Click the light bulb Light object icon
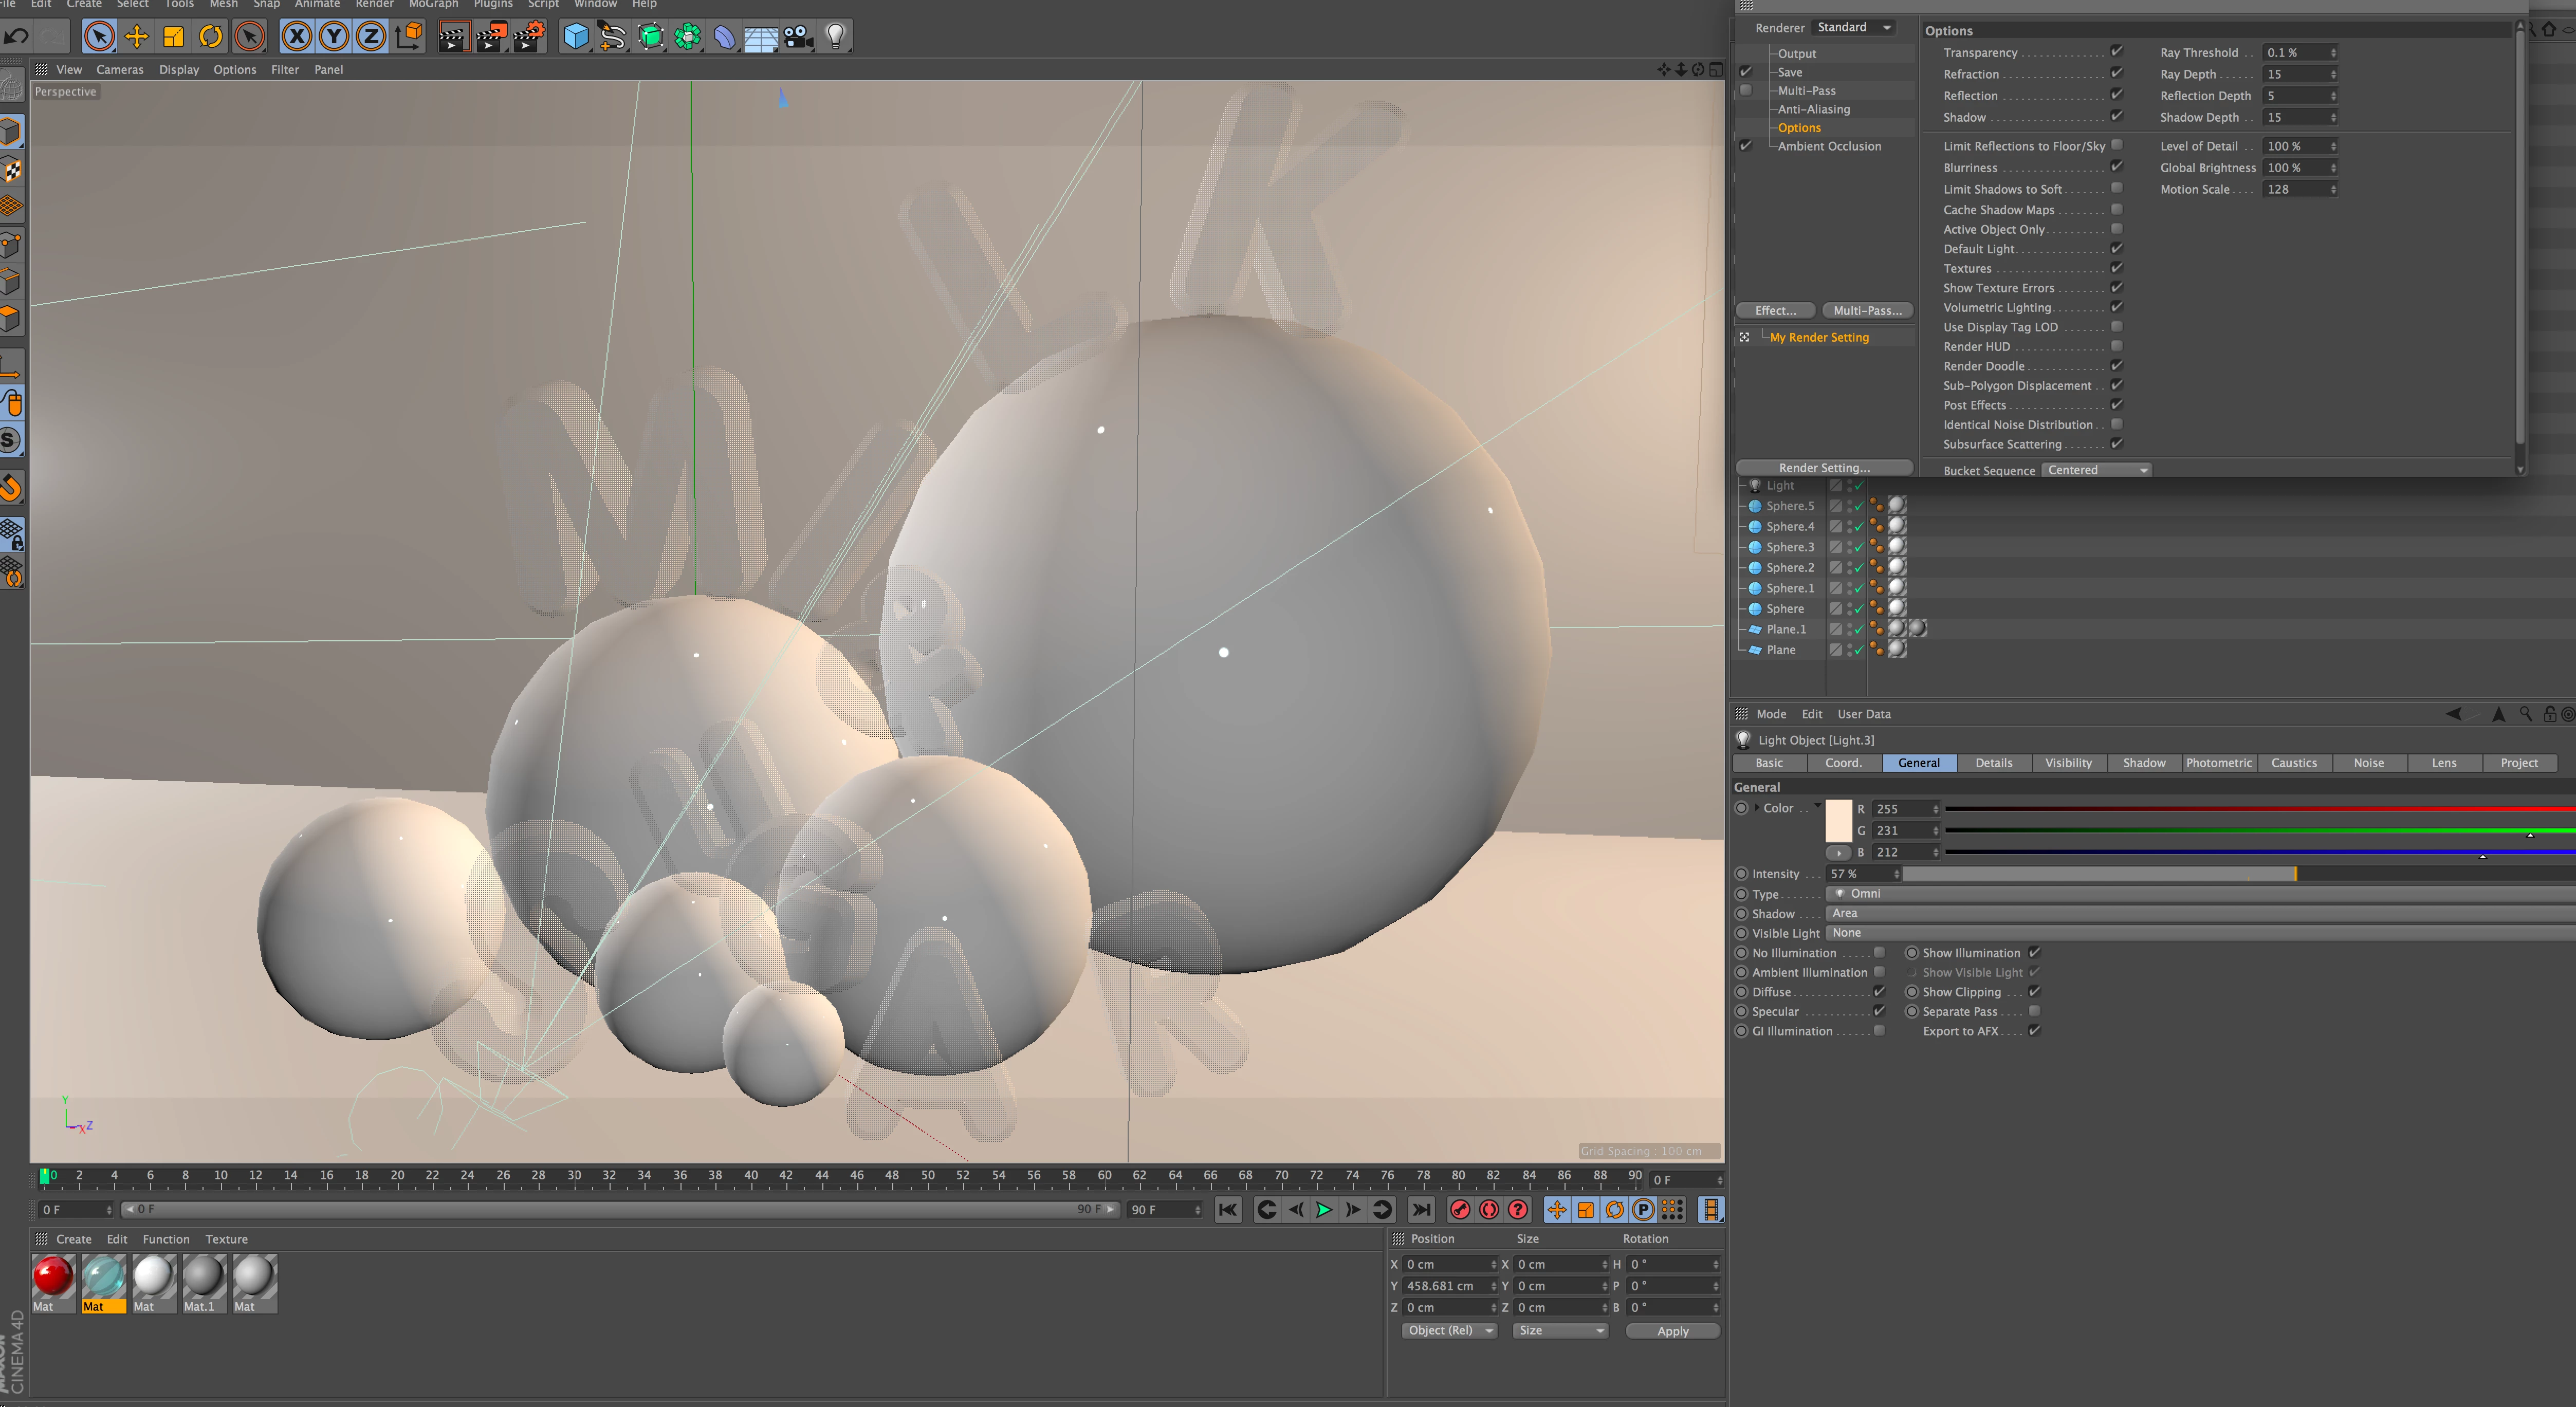The image size is (2576, 1407). coord(835,37)
